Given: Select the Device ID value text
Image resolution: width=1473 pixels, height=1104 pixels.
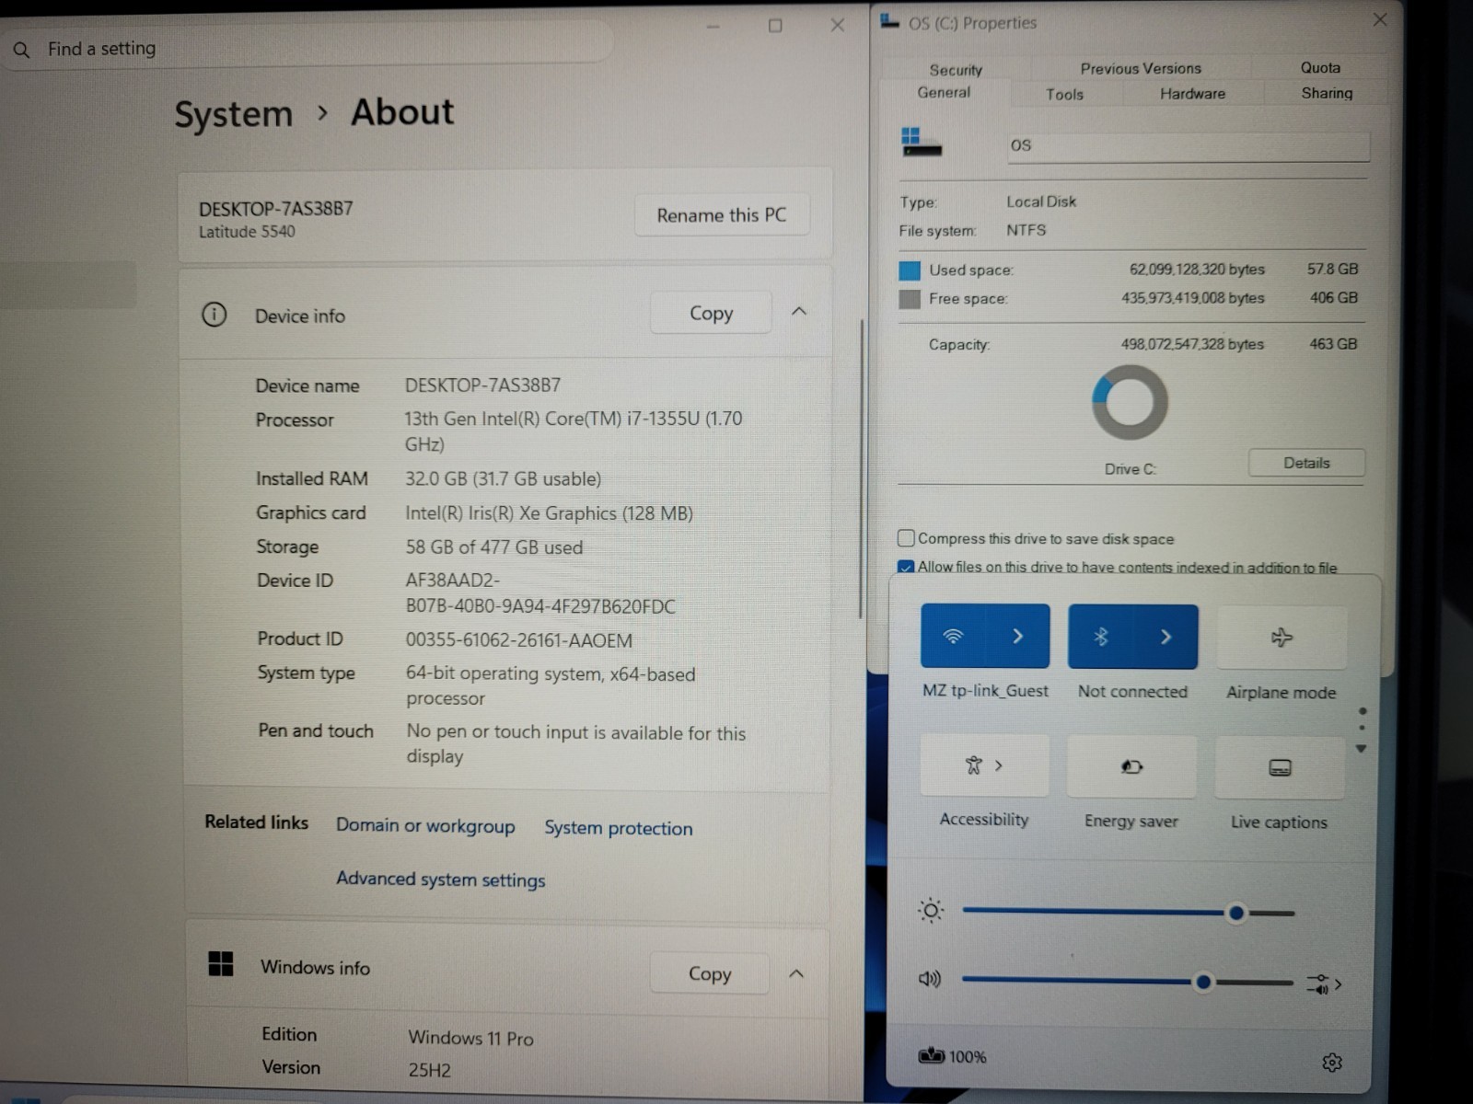Looking at the screenshot, I should click(540, 593).
